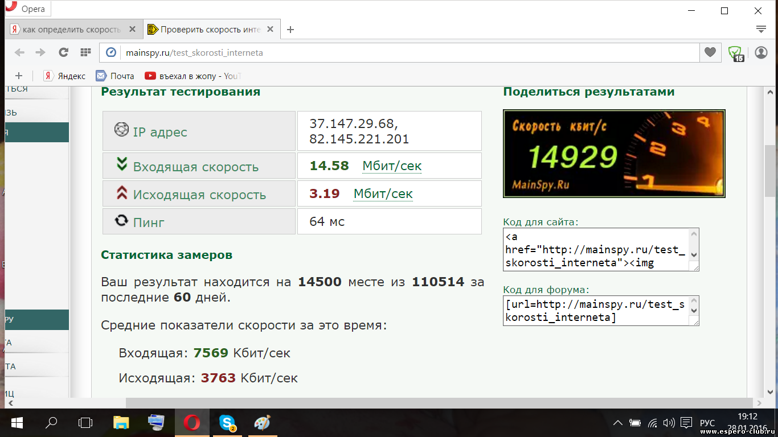Click the page vertical scrollbar thumb

pyautogui.click(x=769, y=171)
